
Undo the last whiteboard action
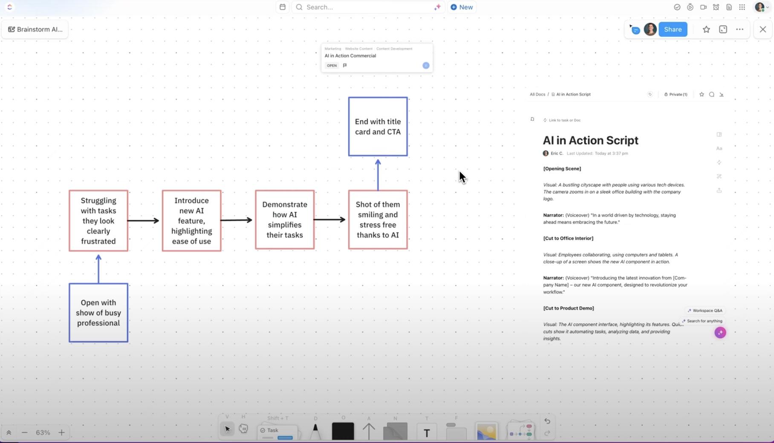pyautogui.click(x=547, y=421)
